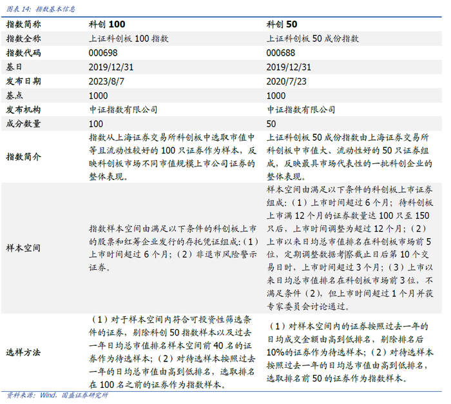Click the release date 2023/8/7
This screenshot has height=404, width=451.
click(106, 81)
